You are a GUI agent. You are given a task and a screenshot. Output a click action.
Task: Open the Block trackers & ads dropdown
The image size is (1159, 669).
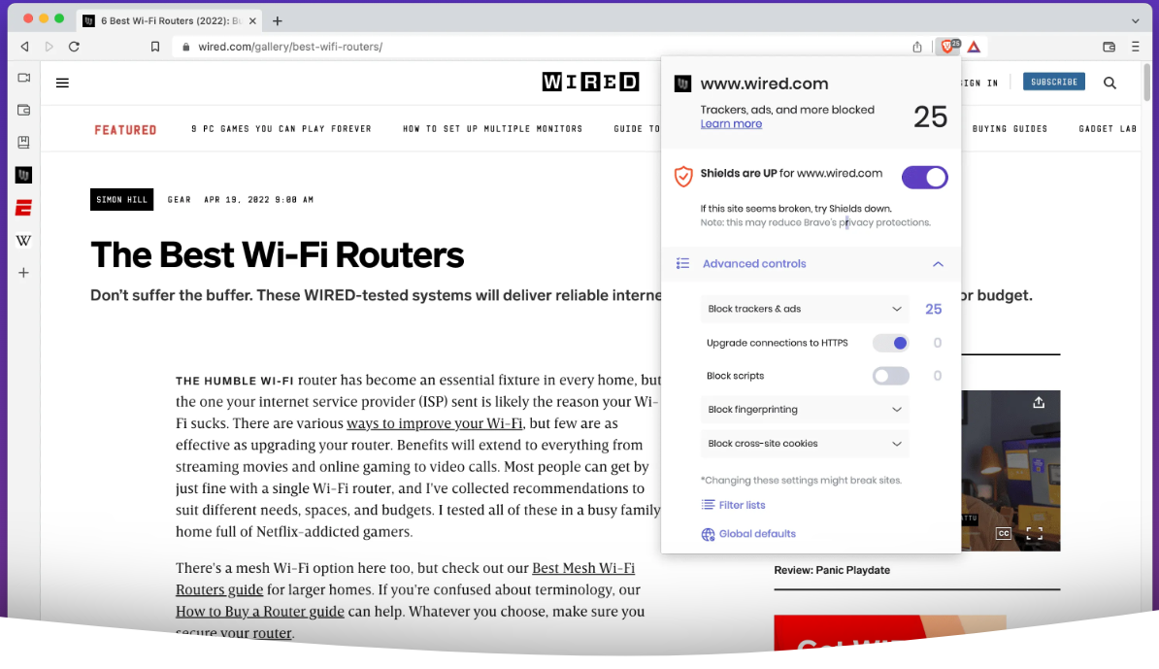pos(805,309)
